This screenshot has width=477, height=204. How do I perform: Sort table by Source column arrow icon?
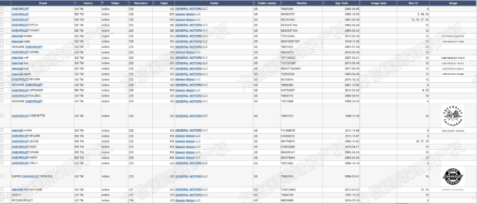76,3
